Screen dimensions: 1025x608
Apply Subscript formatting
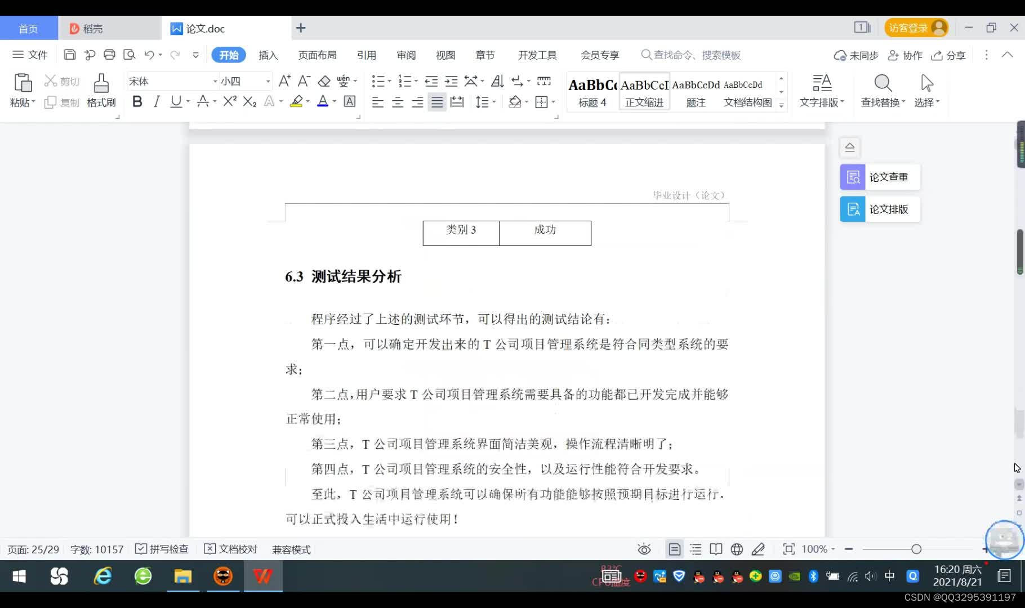[250, 101]
